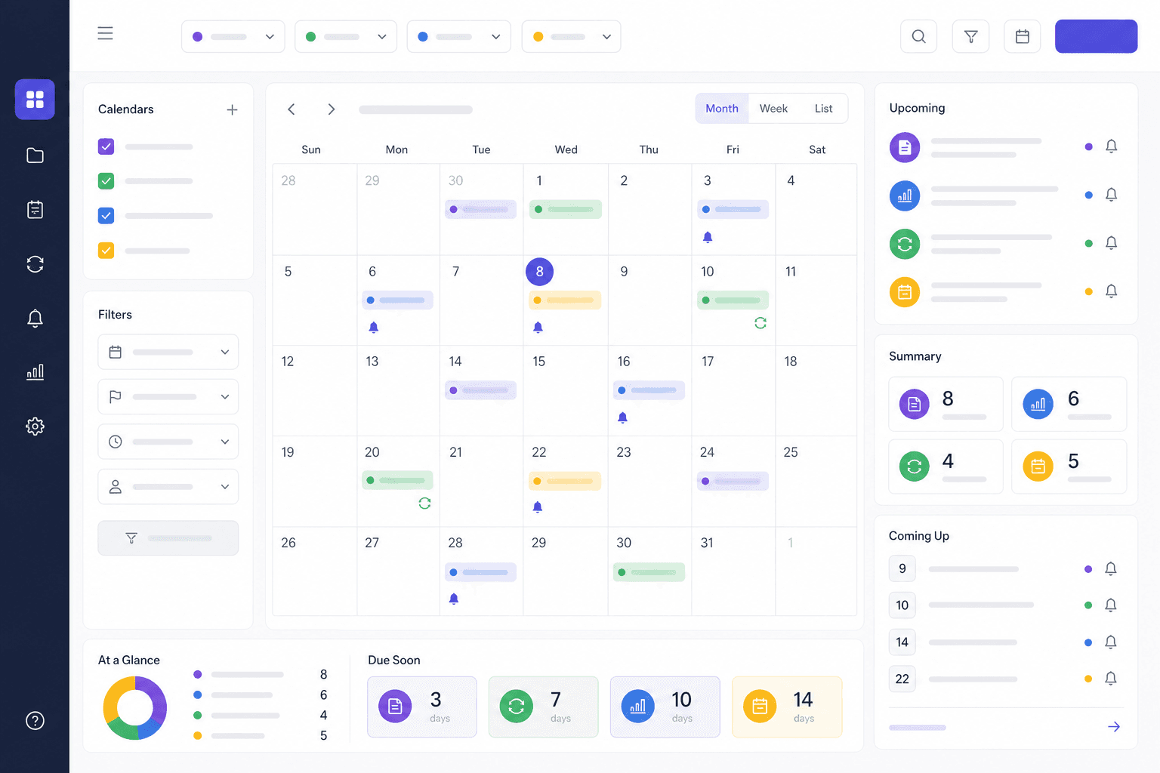Open the yellow event on day 22
Viewport: 1160px width, 773px height.
point(566,481)
